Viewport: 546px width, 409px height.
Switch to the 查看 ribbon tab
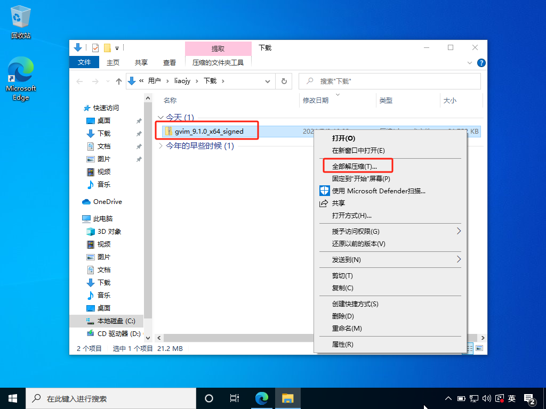(x=169, y=63)
